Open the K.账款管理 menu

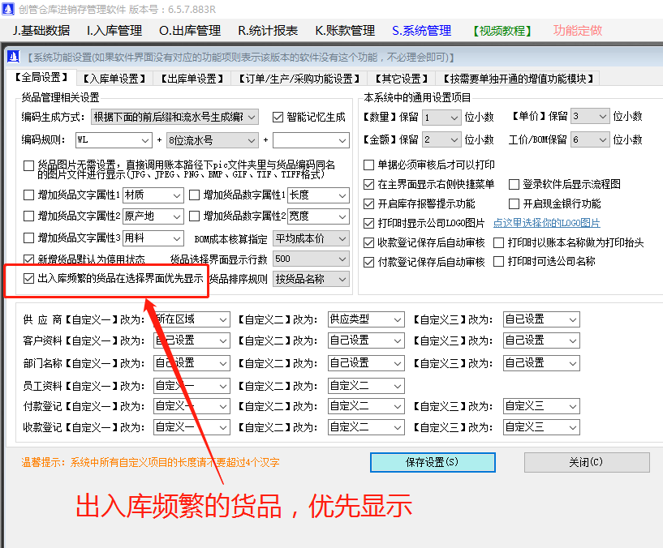tap(344, 30)
